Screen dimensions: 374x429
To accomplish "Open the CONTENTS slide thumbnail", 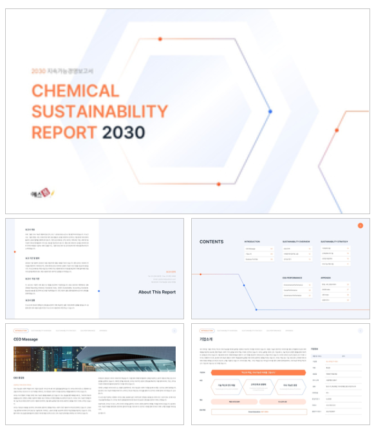I will (281, 268).
